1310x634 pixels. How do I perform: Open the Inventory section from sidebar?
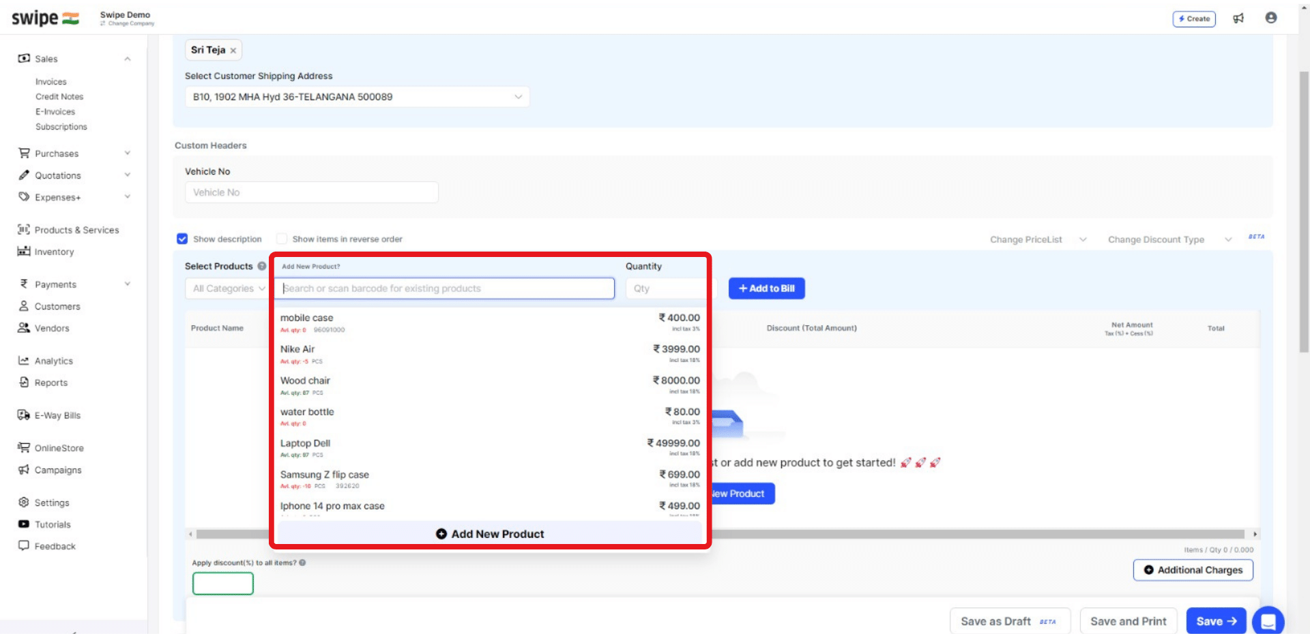click(53, 252)
